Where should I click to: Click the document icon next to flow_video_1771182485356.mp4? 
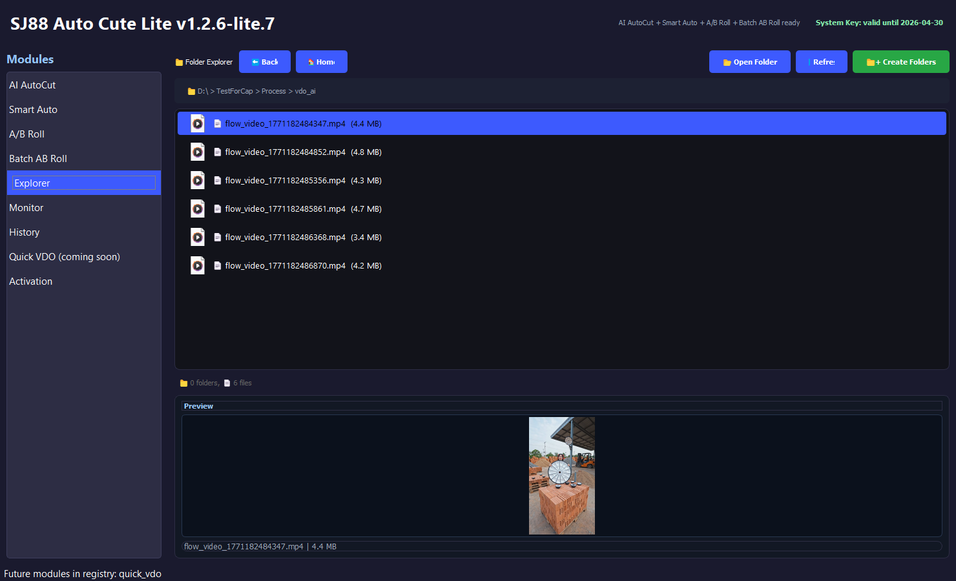point(216,180)
